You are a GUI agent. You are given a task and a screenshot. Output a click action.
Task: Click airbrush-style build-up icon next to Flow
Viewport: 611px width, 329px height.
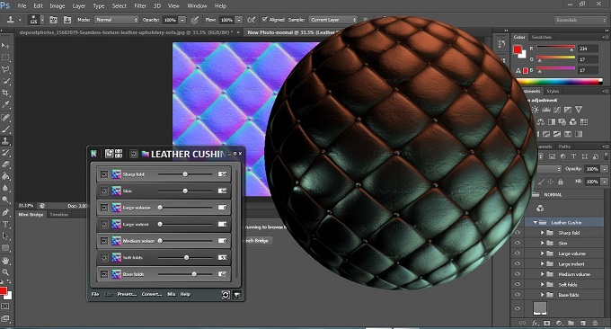point(252,20)
